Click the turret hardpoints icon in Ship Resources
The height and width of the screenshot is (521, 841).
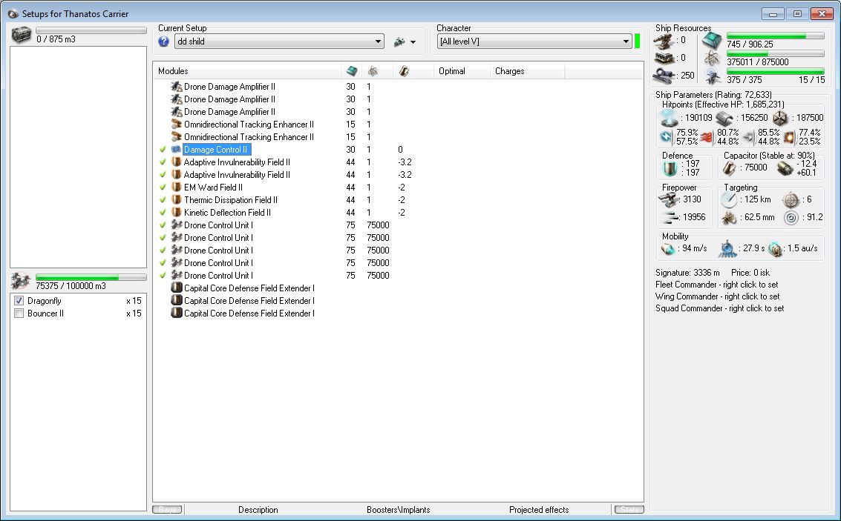pyautogui.click(x=664, y=40)
